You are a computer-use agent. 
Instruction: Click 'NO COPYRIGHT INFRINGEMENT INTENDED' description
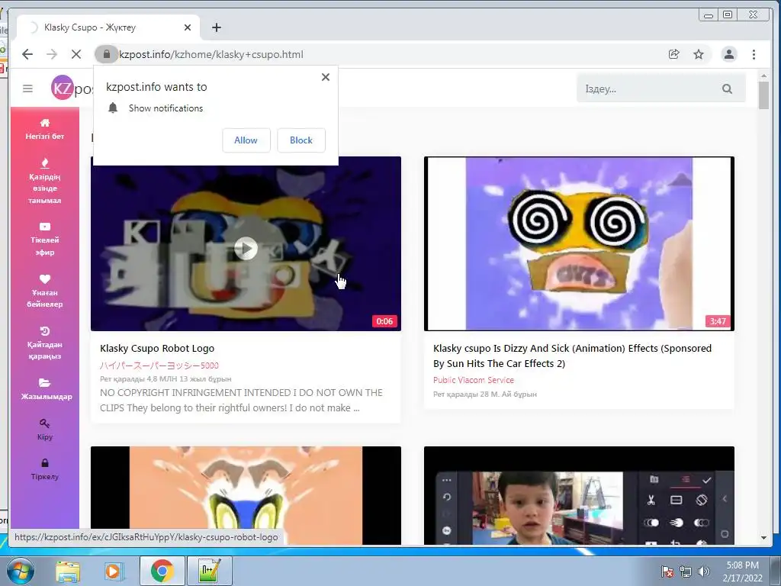241,400
